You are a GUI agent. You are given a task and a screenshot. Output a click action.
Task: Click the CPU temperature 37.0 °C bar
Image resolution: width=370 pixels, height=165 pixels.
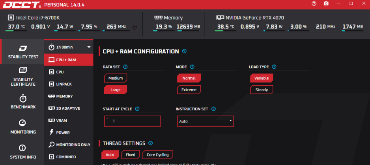pyautogui.click(x=16, y=31)
